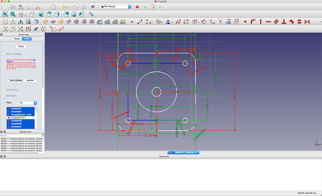This screenshot has height=196, width=322.
Task: Select Constraint4 (0 °) in list
Action: tap(21, 118)
